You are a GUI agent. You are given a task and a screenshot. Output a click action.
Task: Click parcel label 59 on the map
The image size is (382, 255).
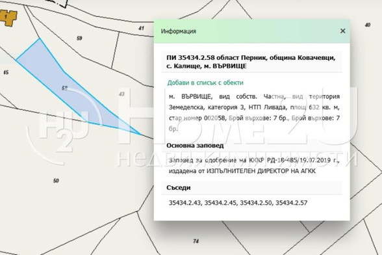(x=79, y=38)
